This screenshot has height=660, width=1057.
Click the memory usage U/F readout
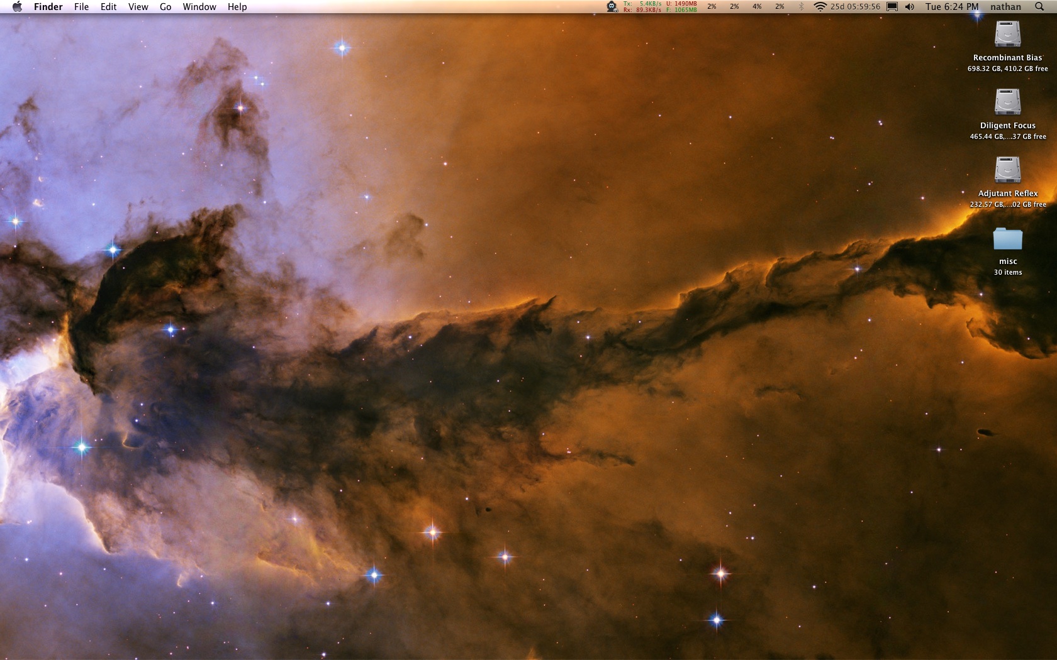(681, 7)
